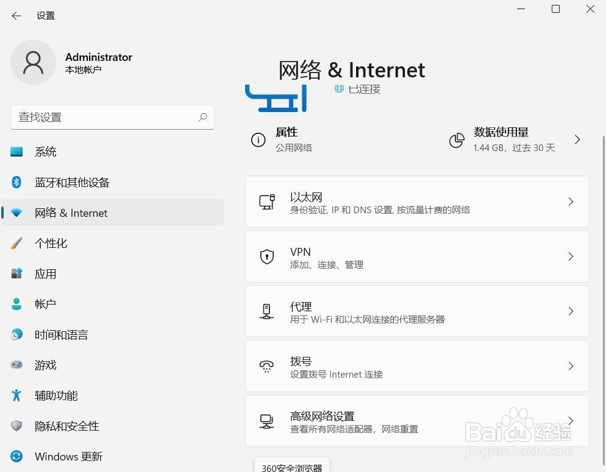
Task: Click the Apps icon in sidebar
Action: pos(16,273)
